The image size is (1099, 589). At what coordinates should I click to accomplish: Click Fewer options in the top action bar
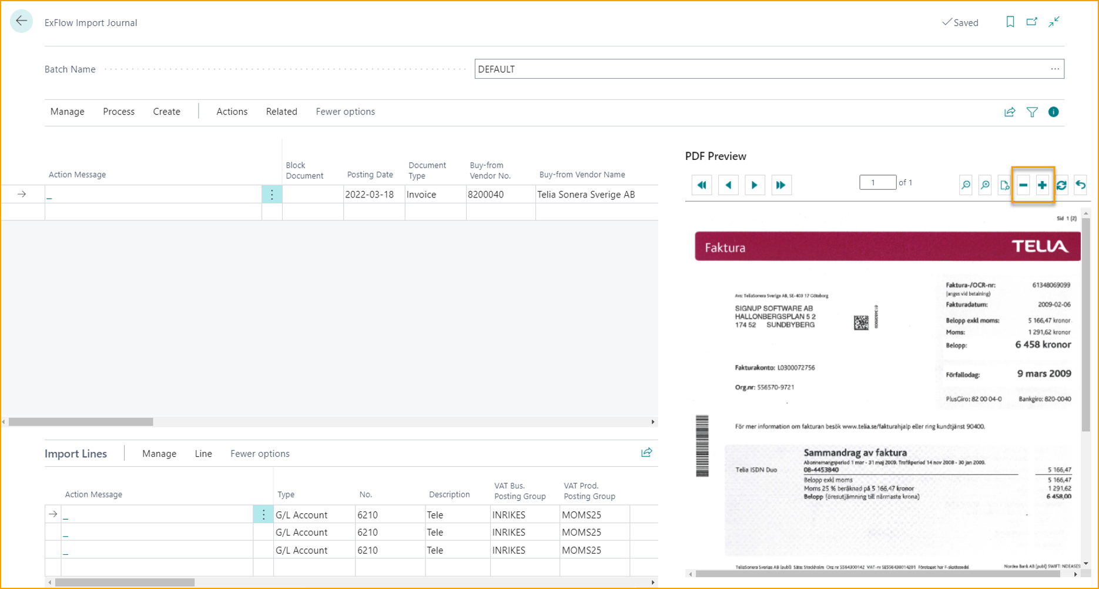click(x=346, y=112)
